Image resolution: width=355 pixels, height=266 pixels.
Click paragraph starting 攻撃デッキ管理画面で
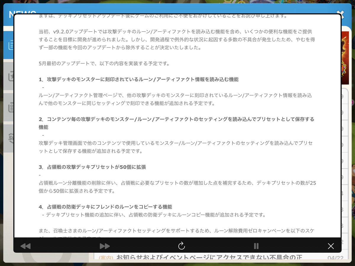[x=176, y=147]
